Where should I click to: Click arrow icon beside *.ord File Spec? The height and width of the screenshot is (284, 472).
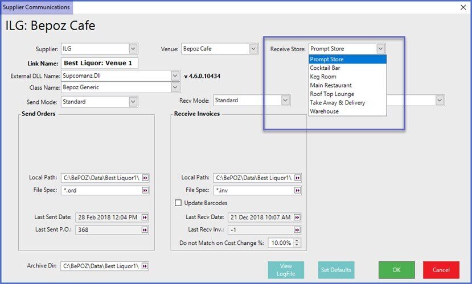click(145, 190)
